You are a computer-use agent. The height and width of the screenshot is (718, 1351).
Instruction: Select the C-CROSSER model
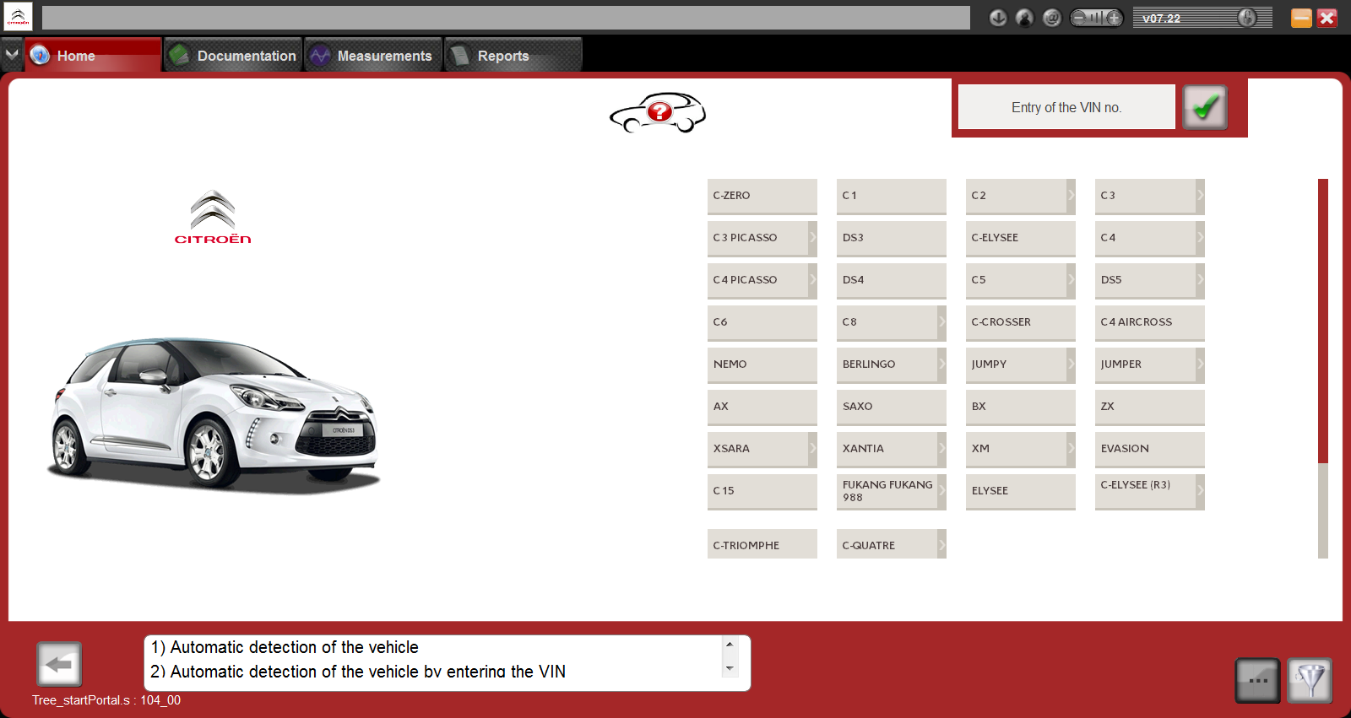(x=1021, y=322)
